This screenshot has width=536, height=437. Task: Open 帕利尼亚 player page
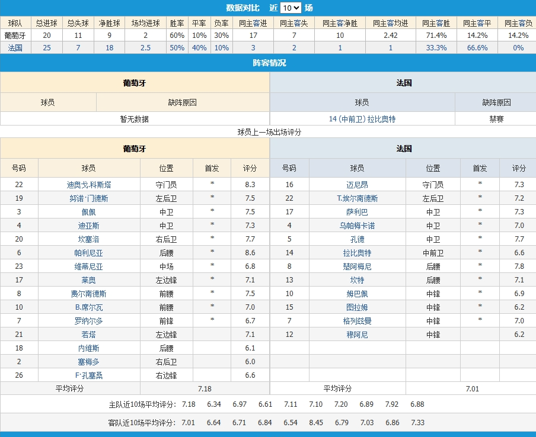(89, 253)
